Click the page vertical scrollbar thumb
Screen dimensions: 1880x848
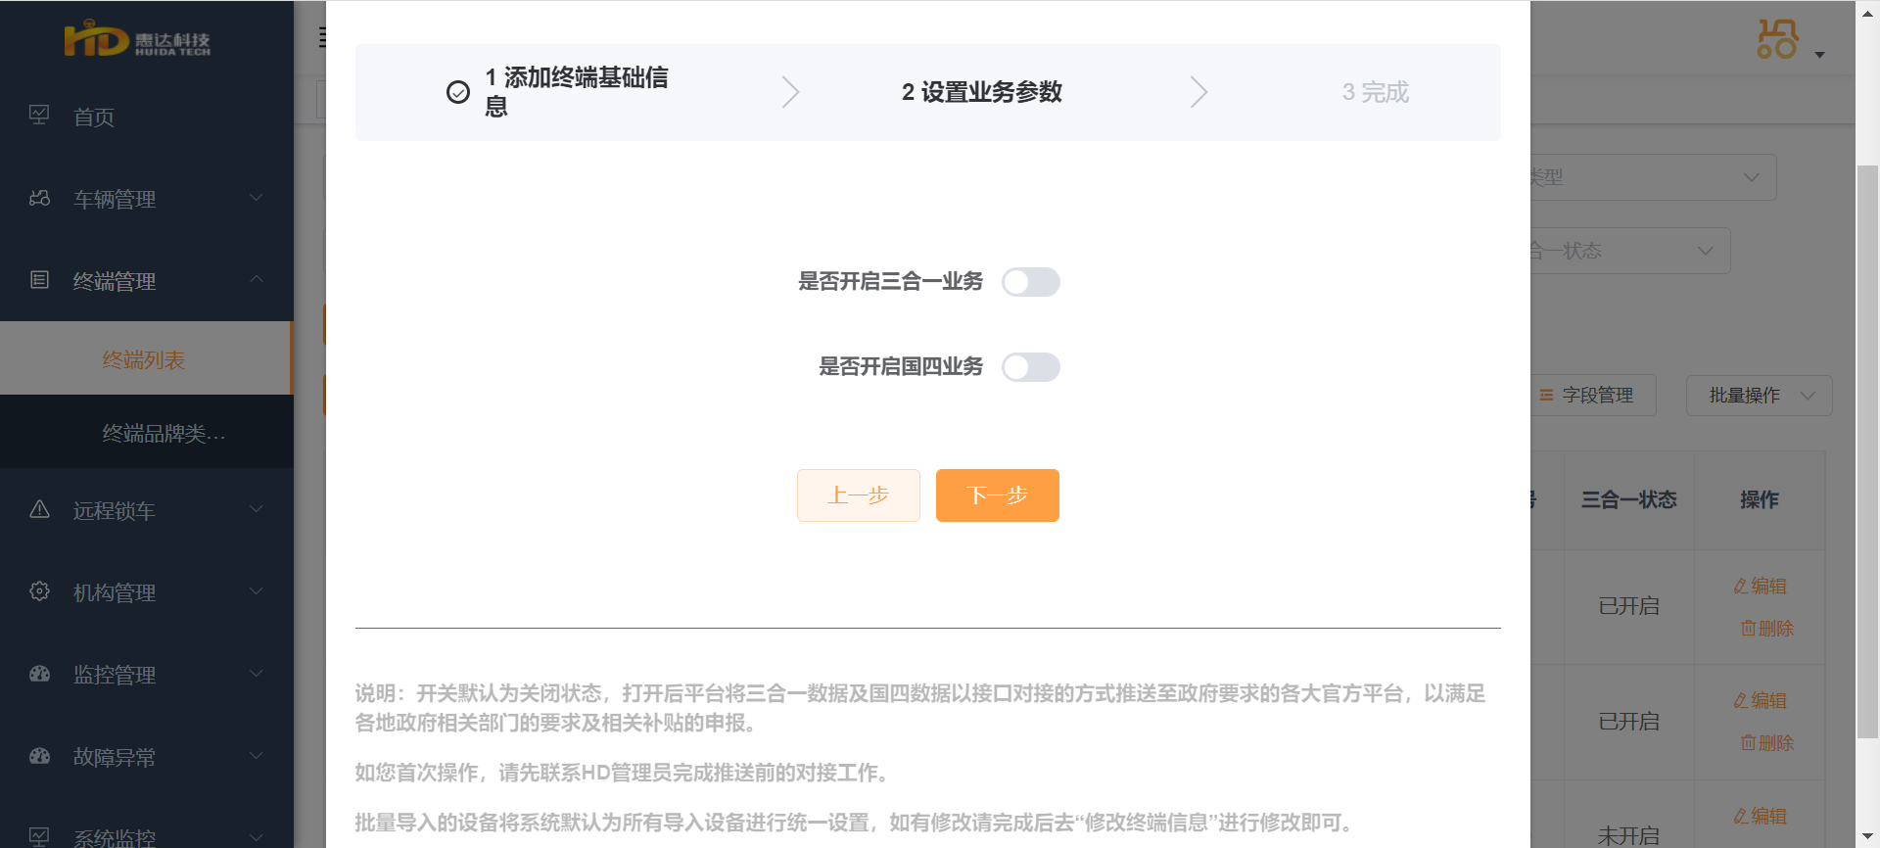[1867, 451]
